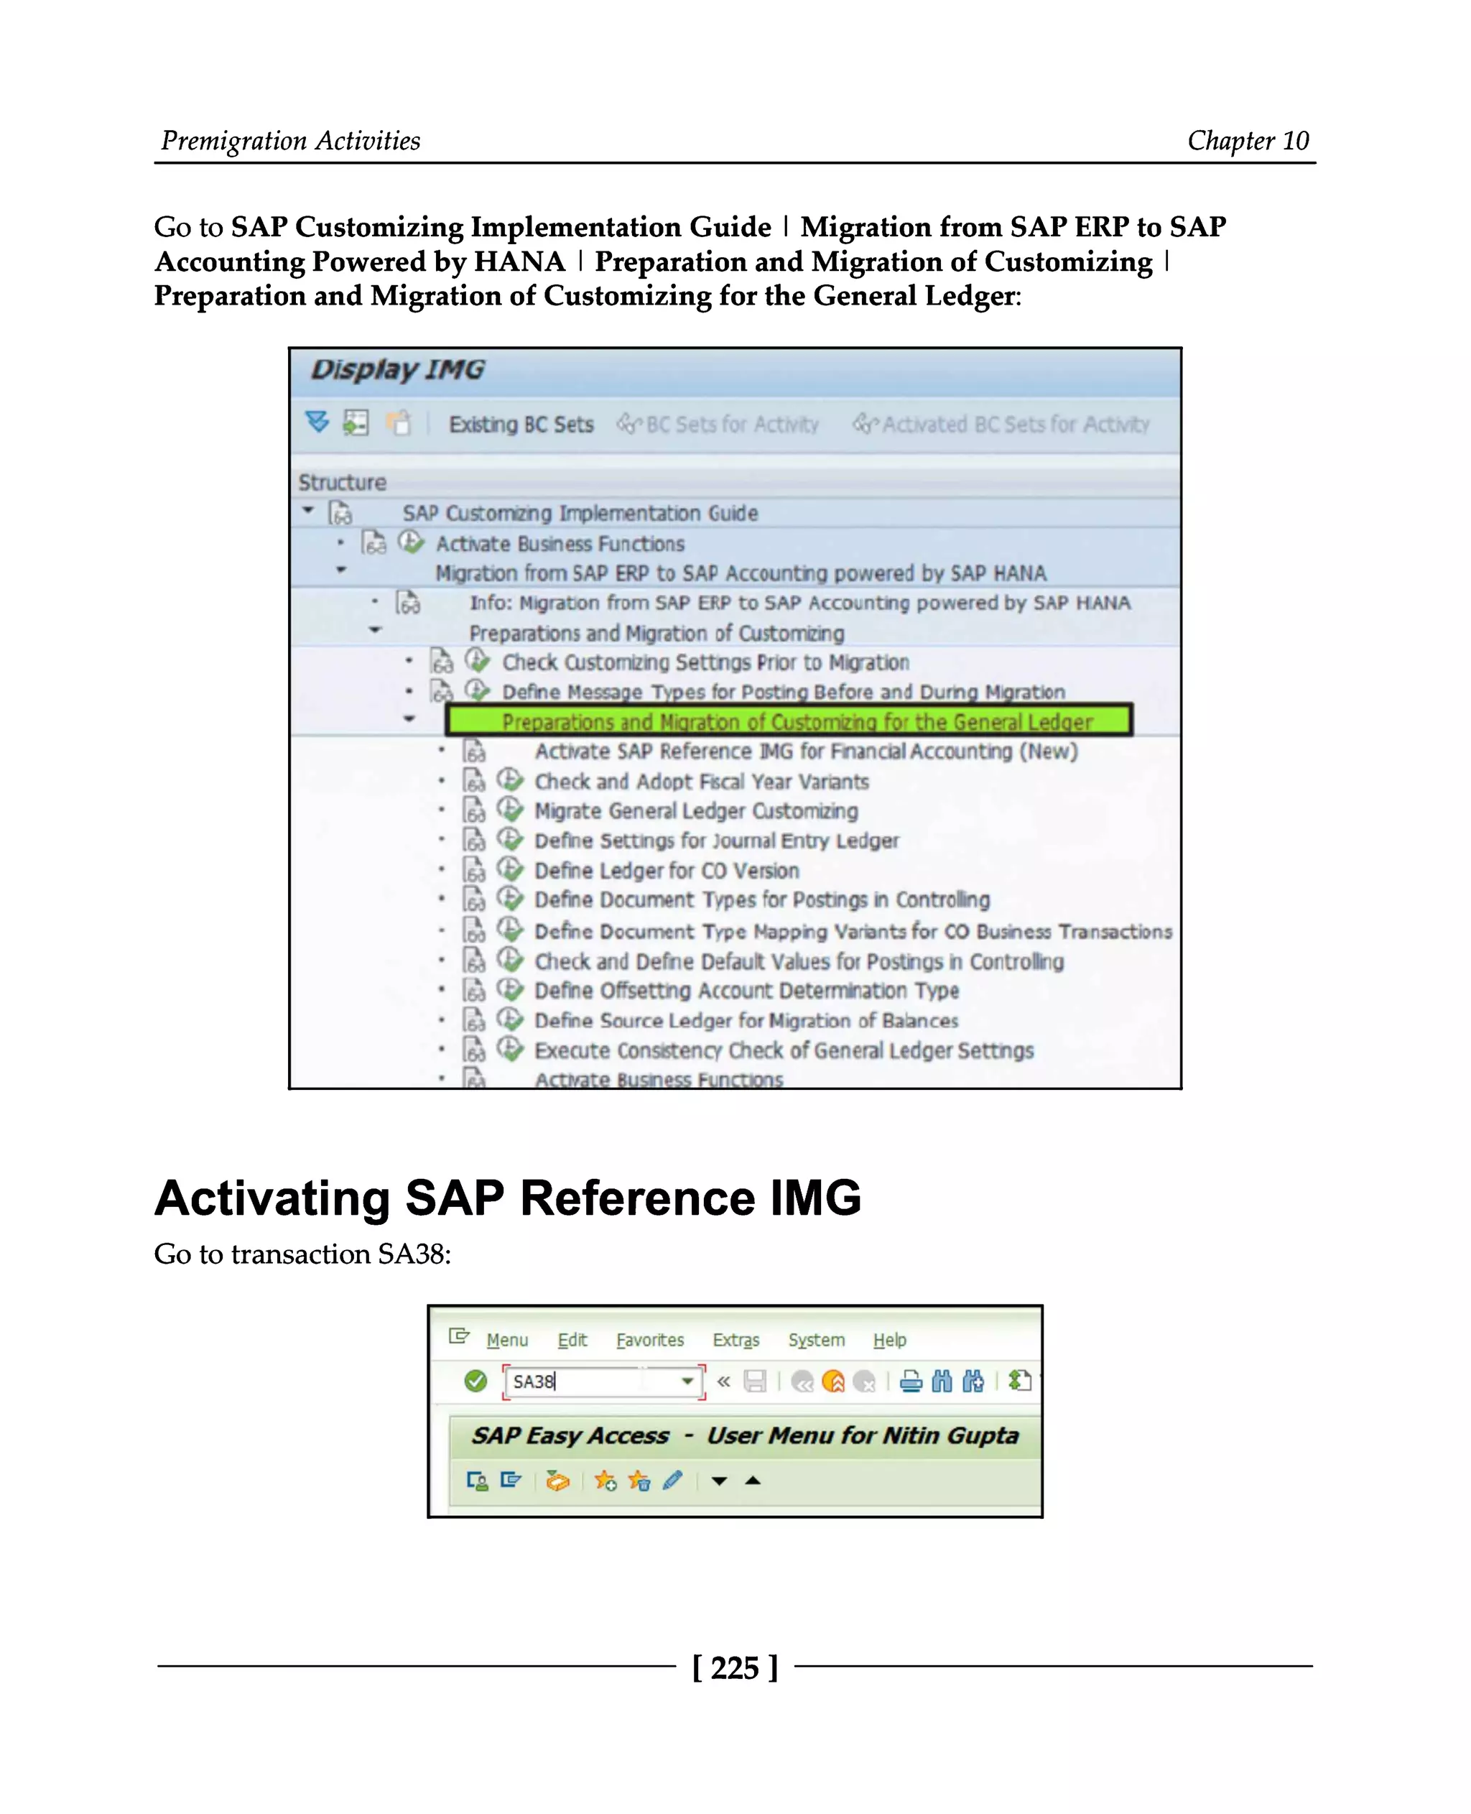Click the orange Exit icon in SAP toolbar
Image resolution: width=1471 pixels, height=1814 pixels.
(834, 1382)
